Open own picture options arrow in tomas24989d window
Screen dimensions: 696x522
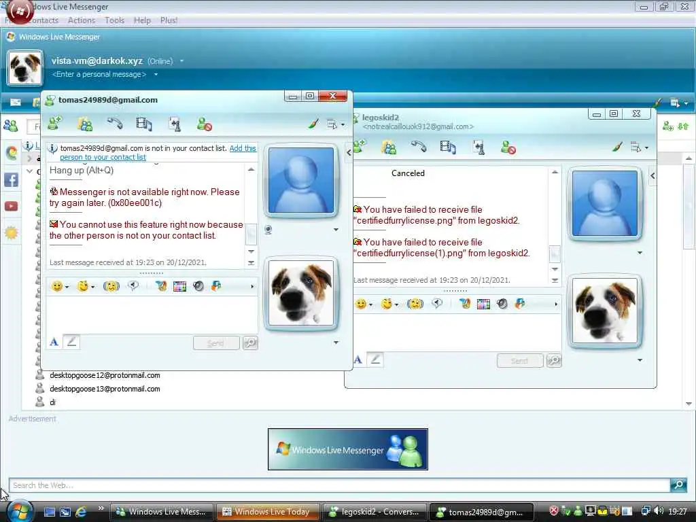click(x=336, y=343)
